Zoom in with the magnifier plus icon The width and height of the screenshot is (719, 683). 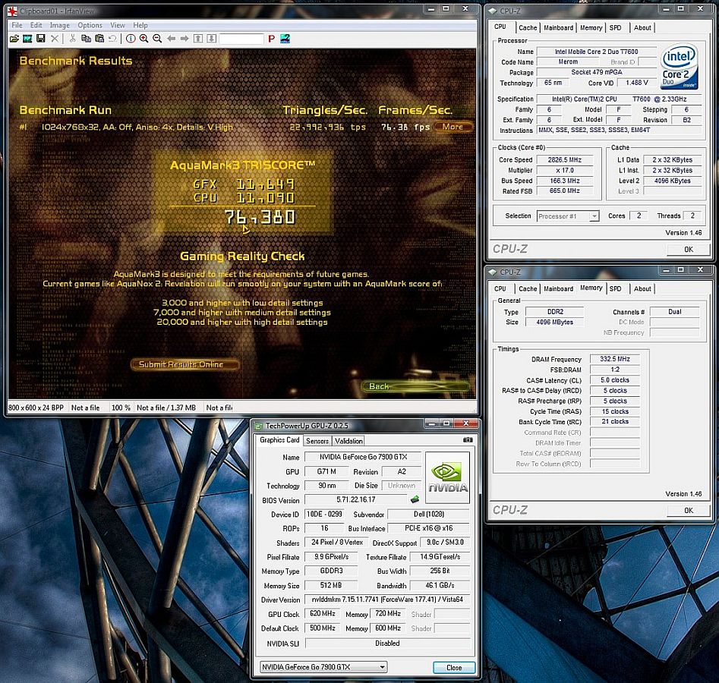coord(144,39)
